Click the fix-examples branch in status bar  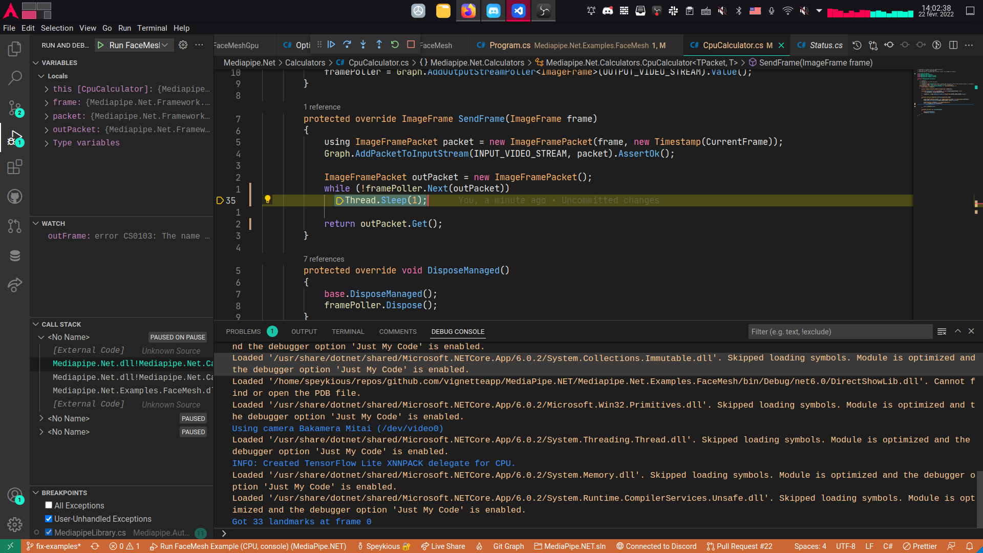point(53,546)
